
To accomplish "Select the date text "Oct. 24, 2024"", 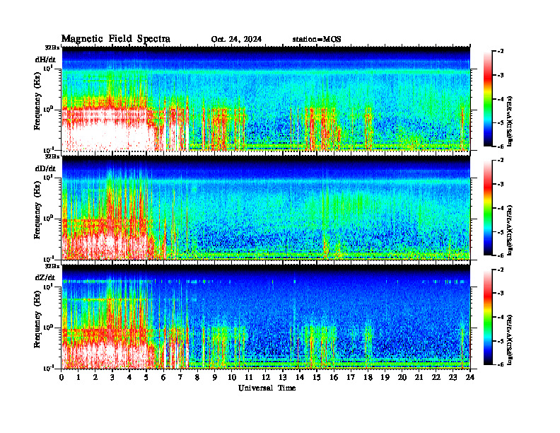I will click(236, 40).
